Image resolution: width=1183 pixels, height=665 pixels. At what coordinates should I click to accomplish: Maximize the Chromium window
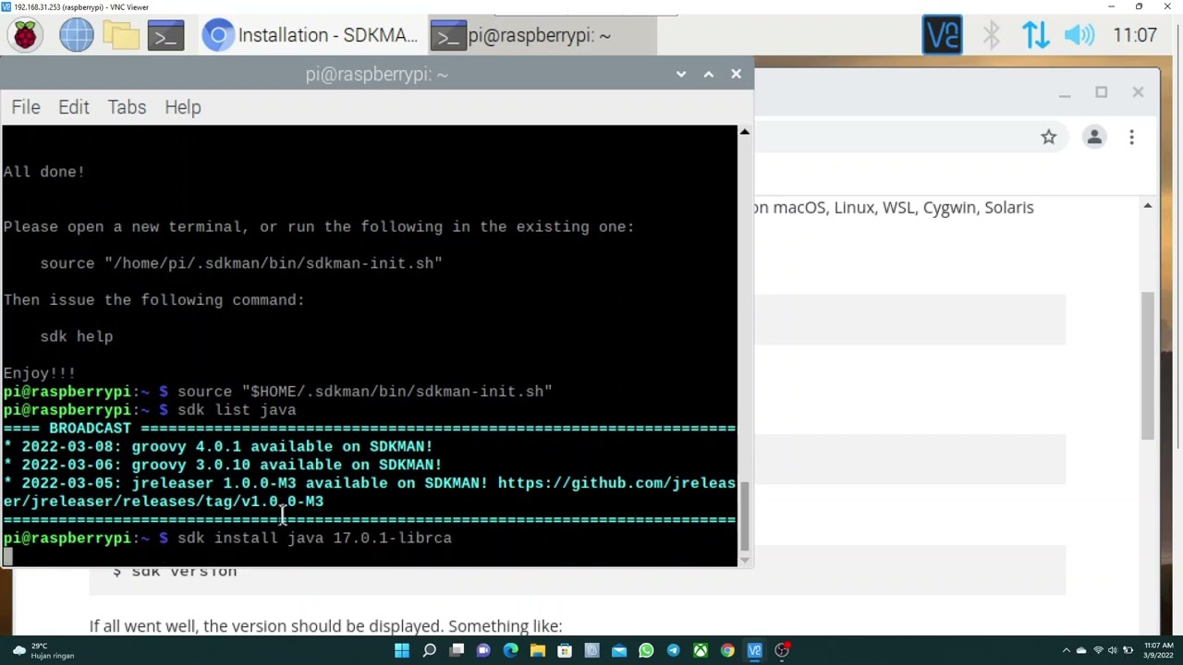coord(1101,92)
